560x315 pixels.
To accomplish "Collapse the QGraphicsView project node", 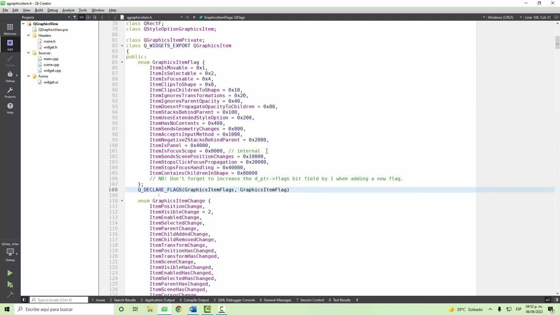I will 23,24.
